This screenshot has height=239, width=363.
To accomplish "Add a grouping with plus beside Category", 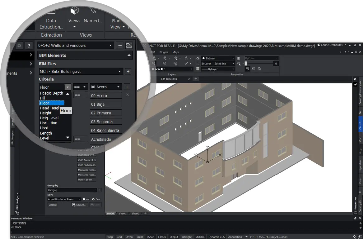I will [x=100, y=190].
